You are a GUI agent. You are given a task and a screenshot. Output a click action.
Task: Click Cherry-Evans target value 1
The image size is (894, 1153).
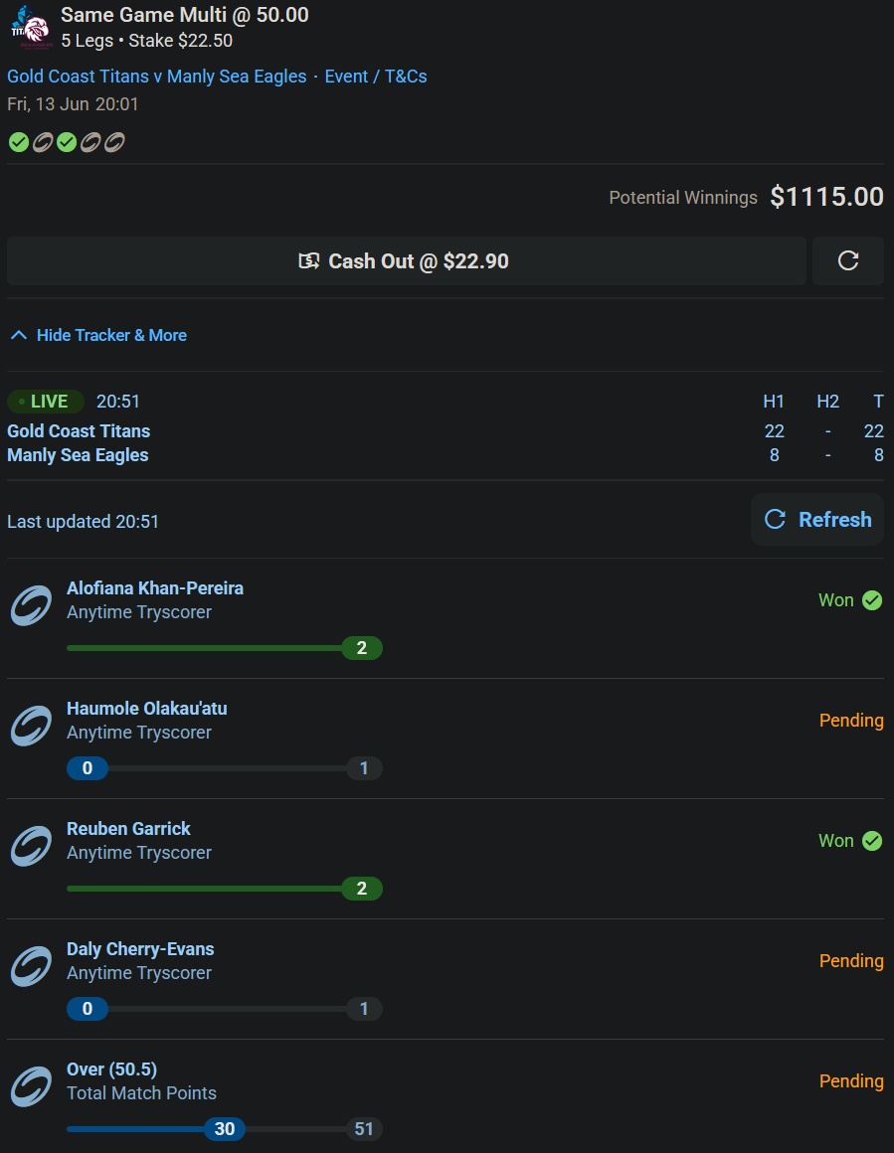[364, 1009]
